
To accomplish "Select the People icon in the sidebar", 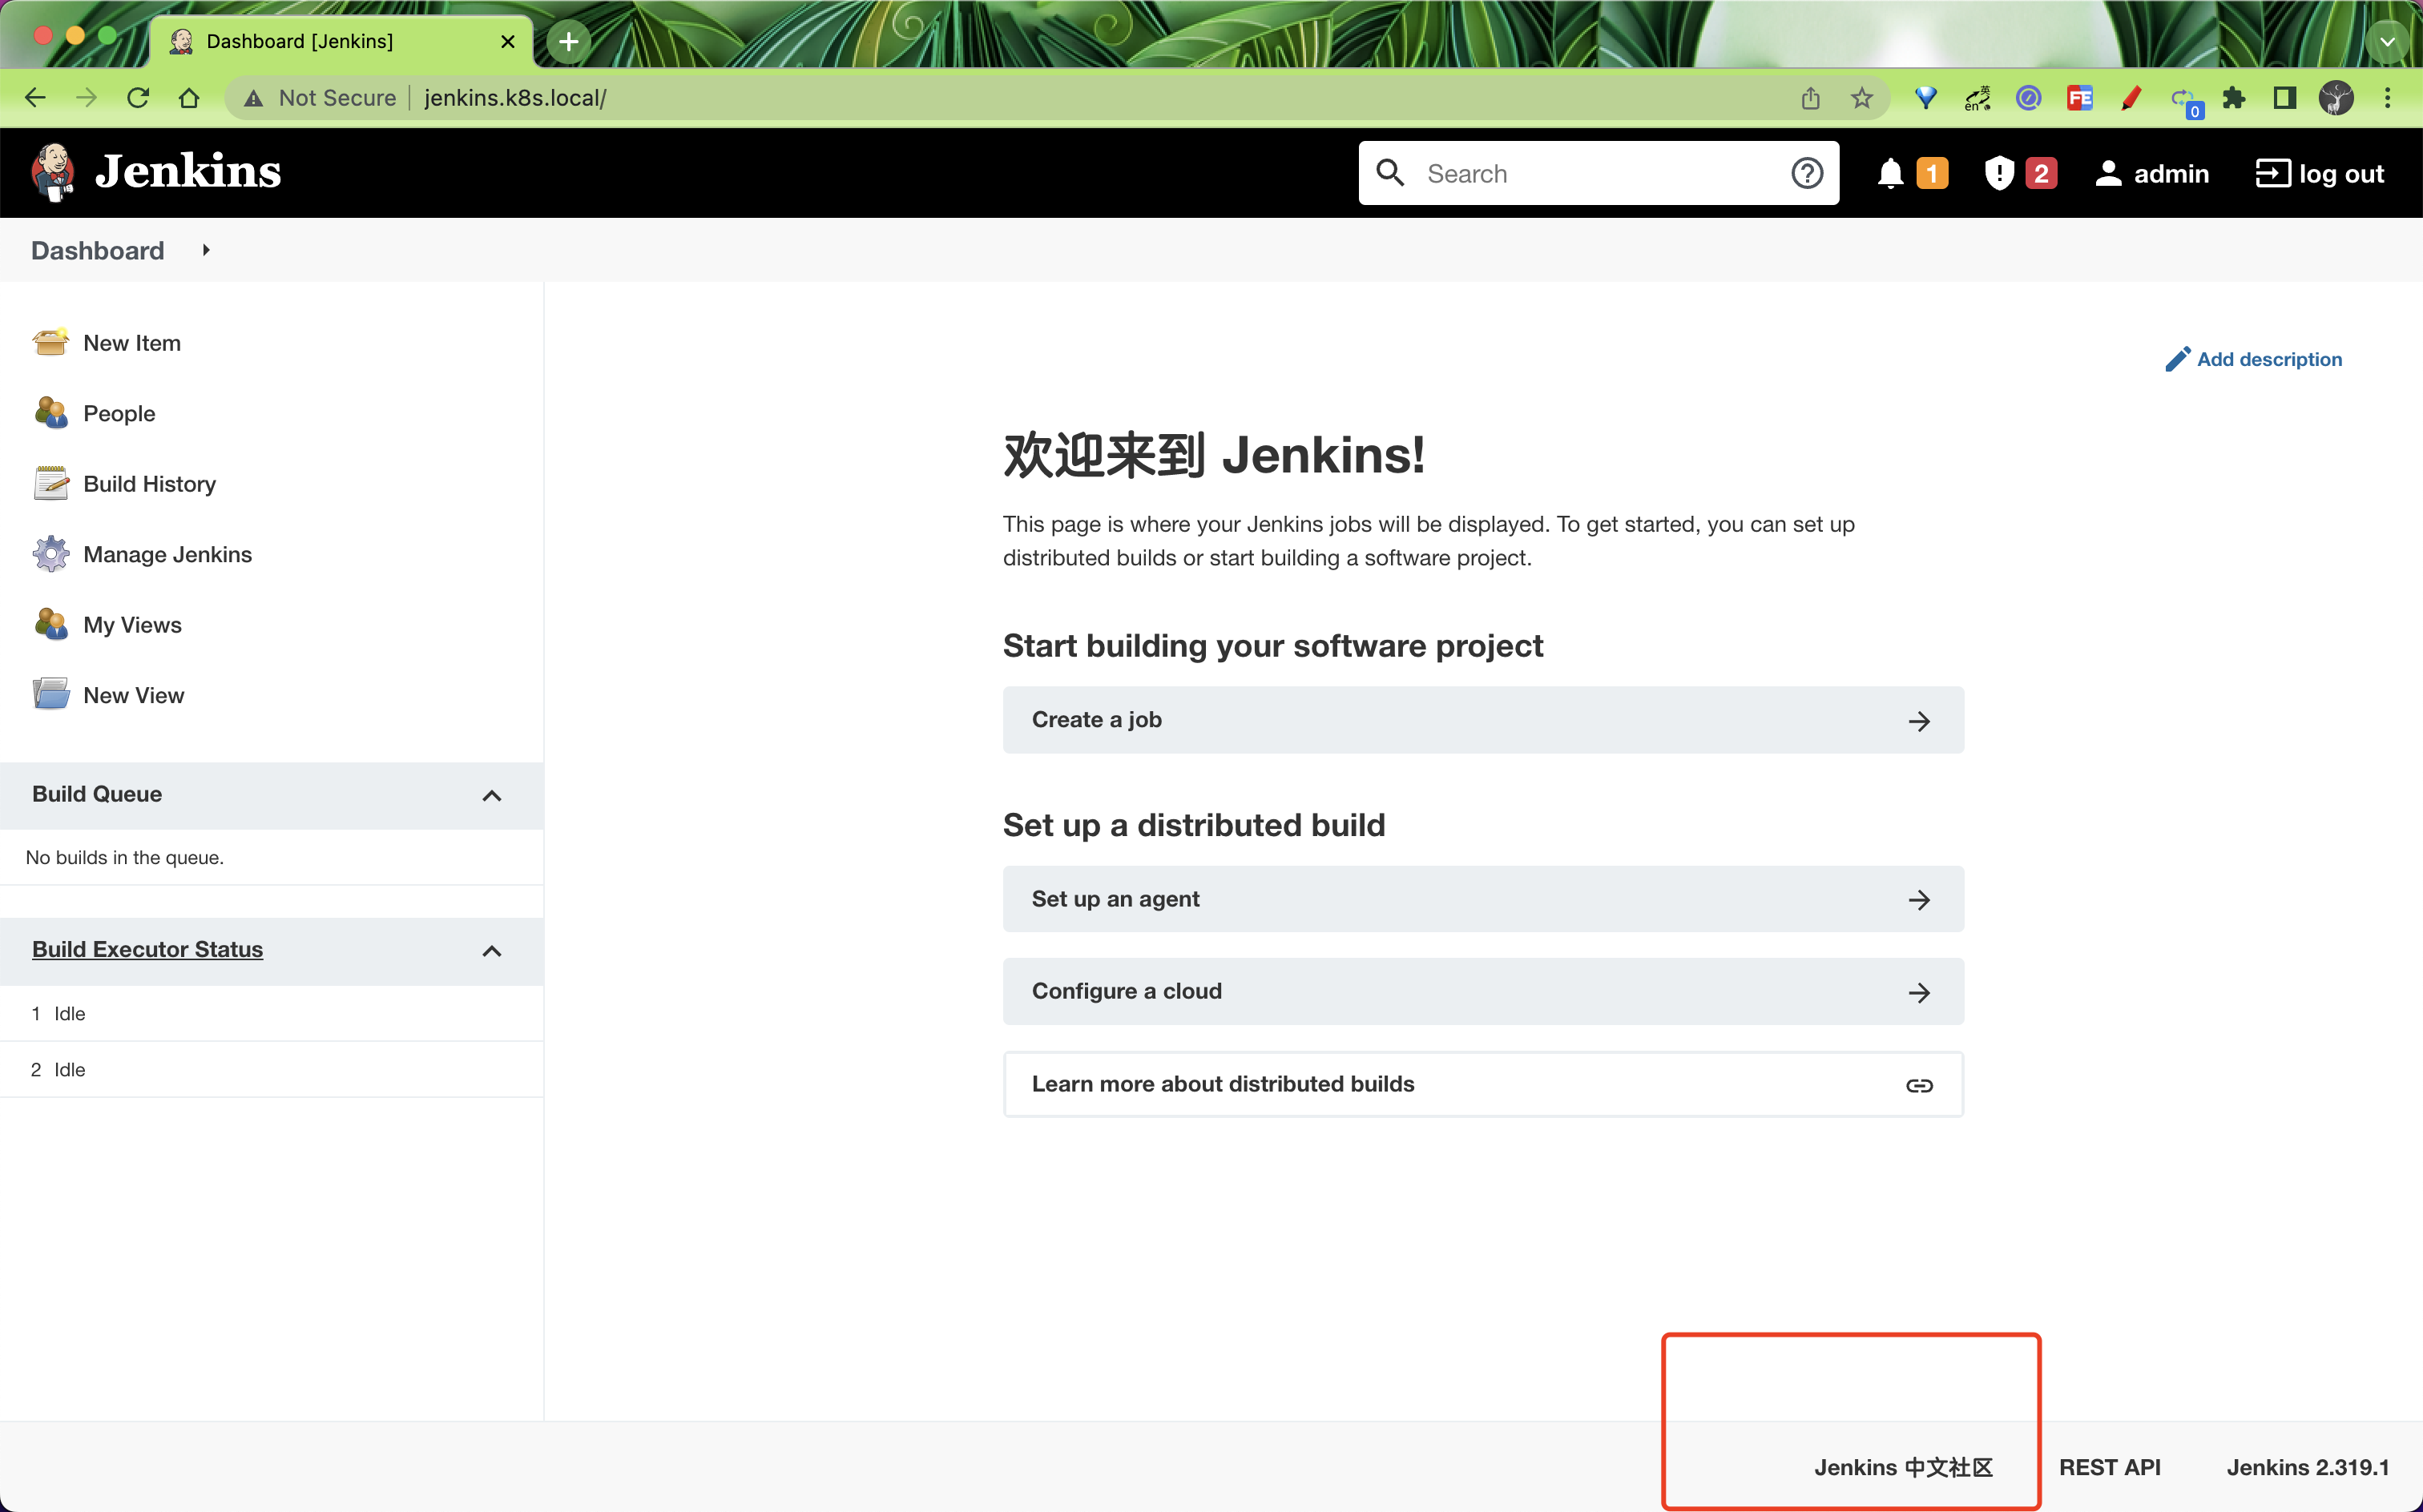I will (x=51, y=412).
